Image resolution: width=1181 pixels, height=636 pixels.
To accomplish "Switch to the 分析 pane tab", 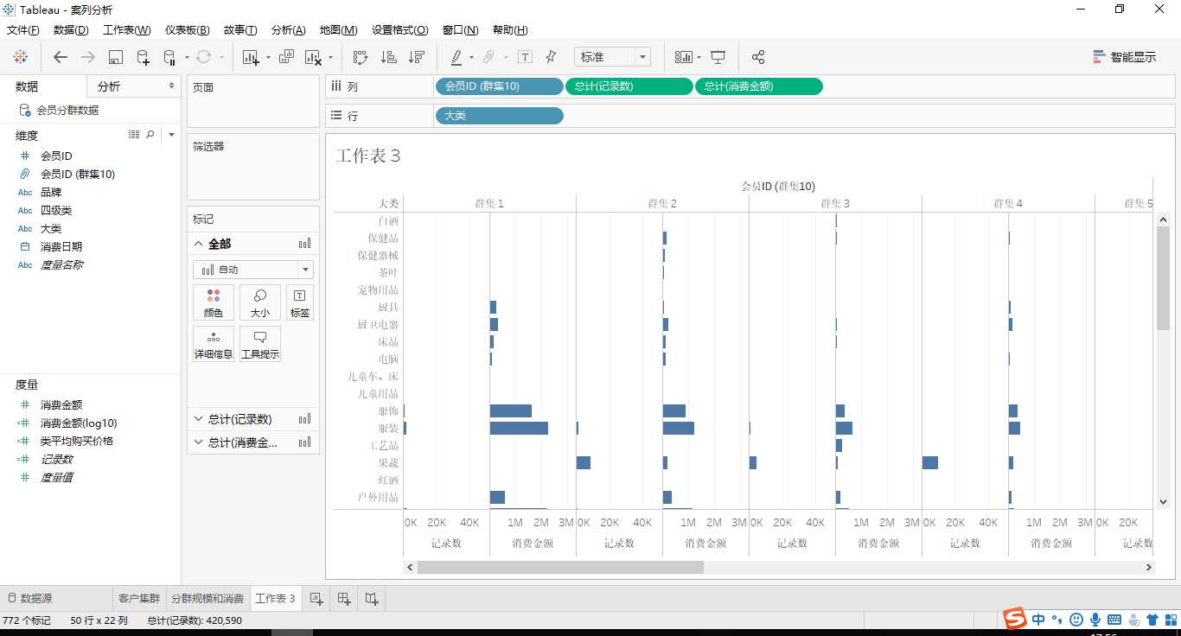I will pos(109,86).
